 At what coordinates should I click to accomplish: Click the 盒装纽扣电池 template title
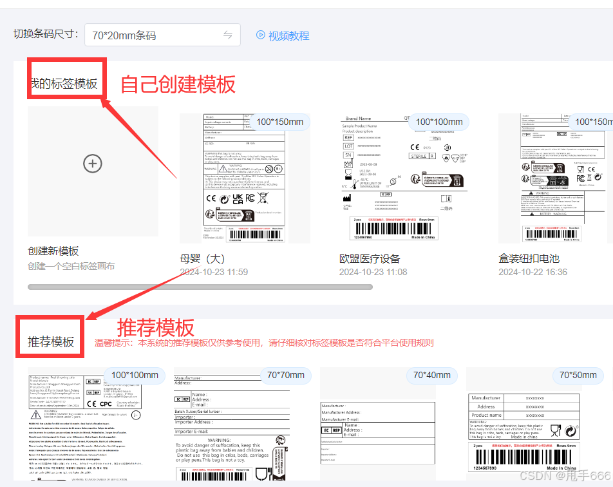click(529, 258)
